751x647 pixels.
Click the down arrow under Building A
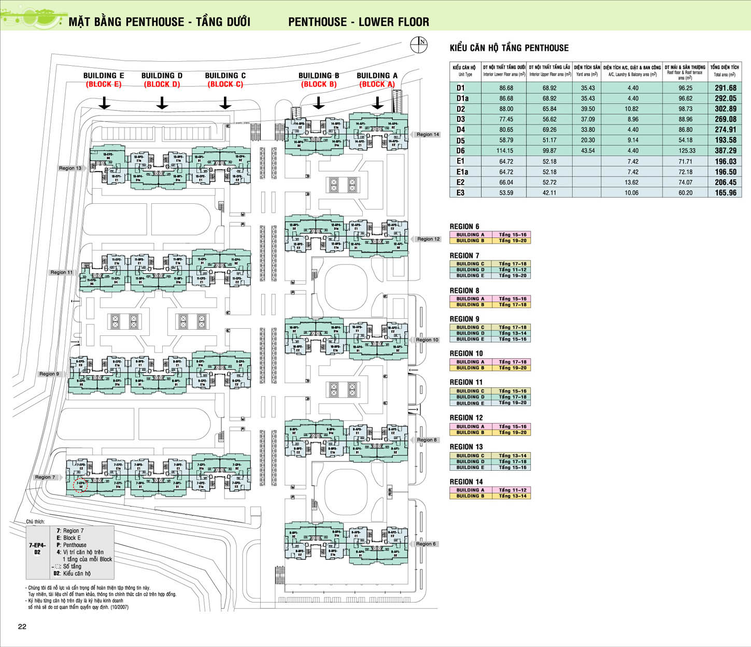378,103
